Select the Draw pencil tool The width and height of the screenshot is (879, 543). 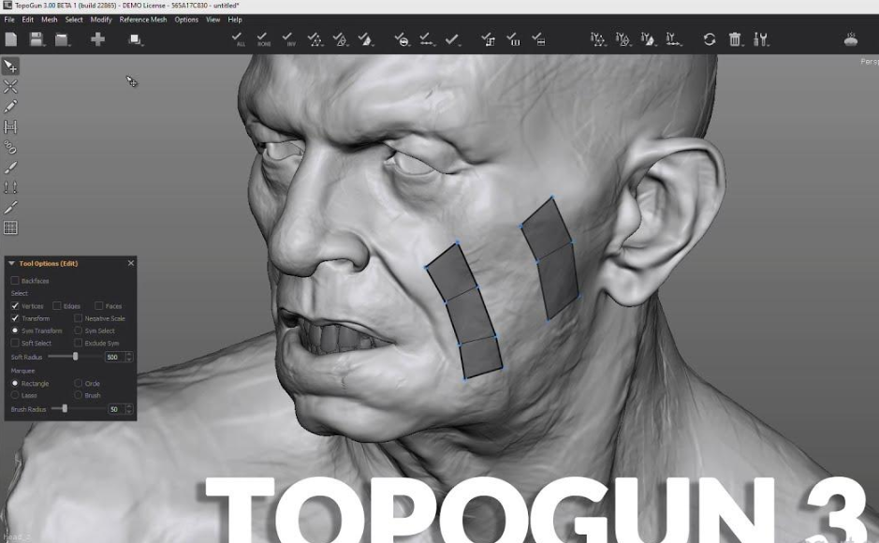11,107
